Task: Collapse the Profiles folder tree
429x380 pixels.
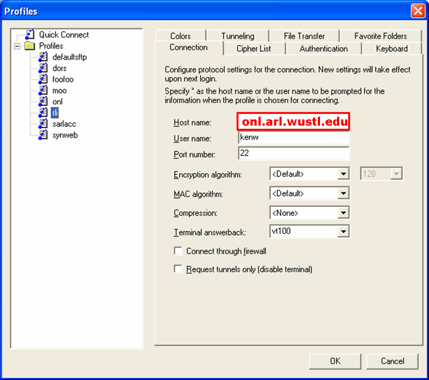Action: (17, 46)
